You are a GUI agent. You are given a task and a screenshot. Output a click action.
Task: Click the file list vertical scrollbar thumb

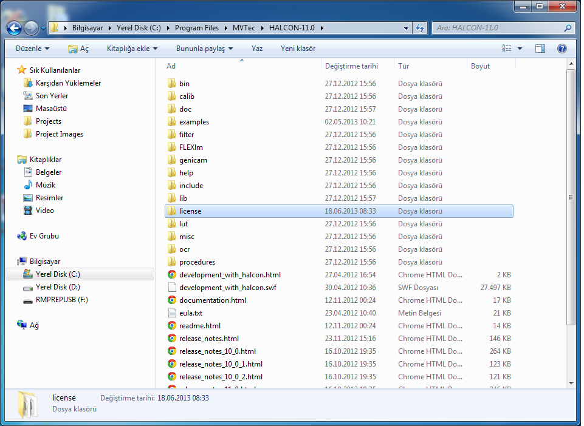[571, 197]
